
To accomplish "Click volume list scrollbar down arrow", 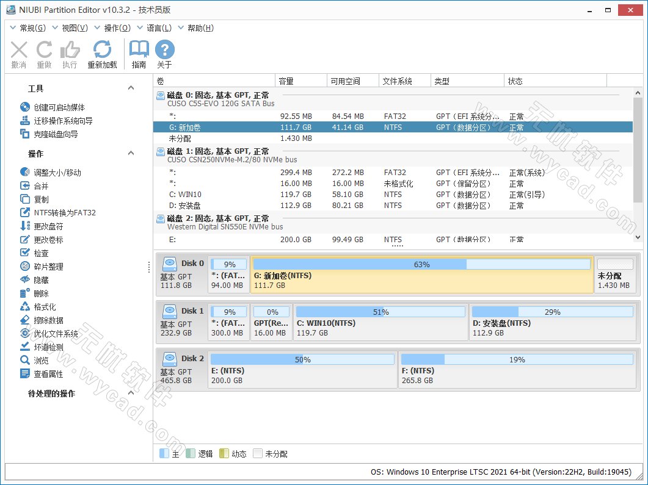I will 638,237.
